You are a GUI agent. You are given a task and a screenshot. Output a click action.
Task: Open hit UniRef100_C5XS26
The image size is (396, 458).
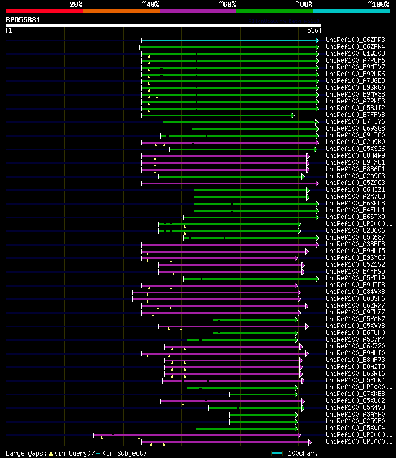click(x=355, y=149)
